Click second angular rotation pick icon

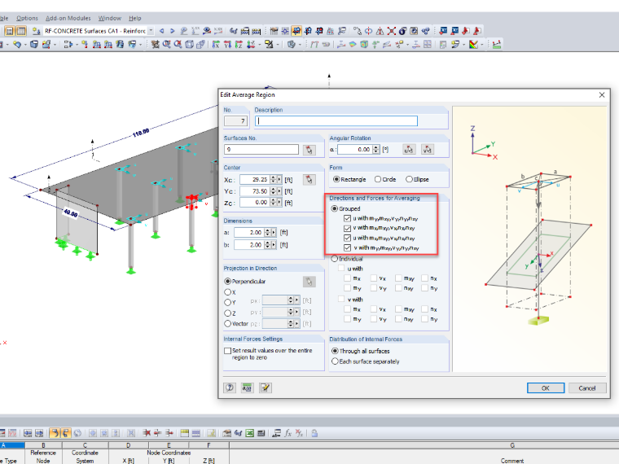point(427,150)
